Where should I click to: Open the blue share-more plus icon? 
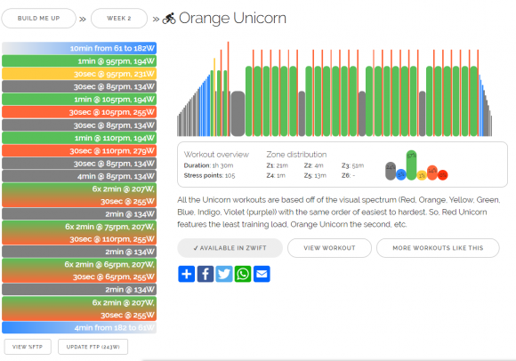[187, 274]
